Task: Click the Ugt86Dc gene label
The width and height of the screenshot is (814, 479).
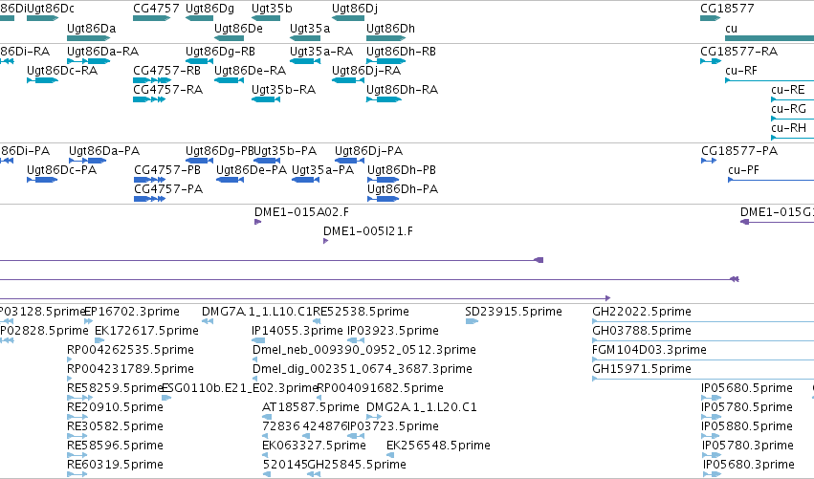Action: [51, 9]
